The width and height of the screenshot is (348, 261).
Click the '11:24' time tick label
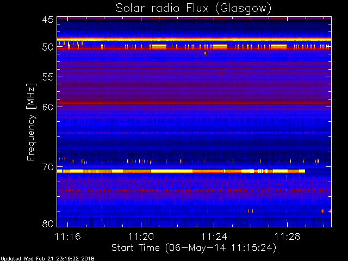pos(214,237)
